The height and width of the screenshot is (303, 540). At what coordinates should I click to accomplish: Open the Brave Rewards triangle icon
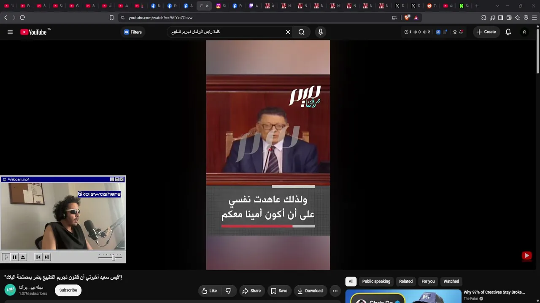coord(416,18)
